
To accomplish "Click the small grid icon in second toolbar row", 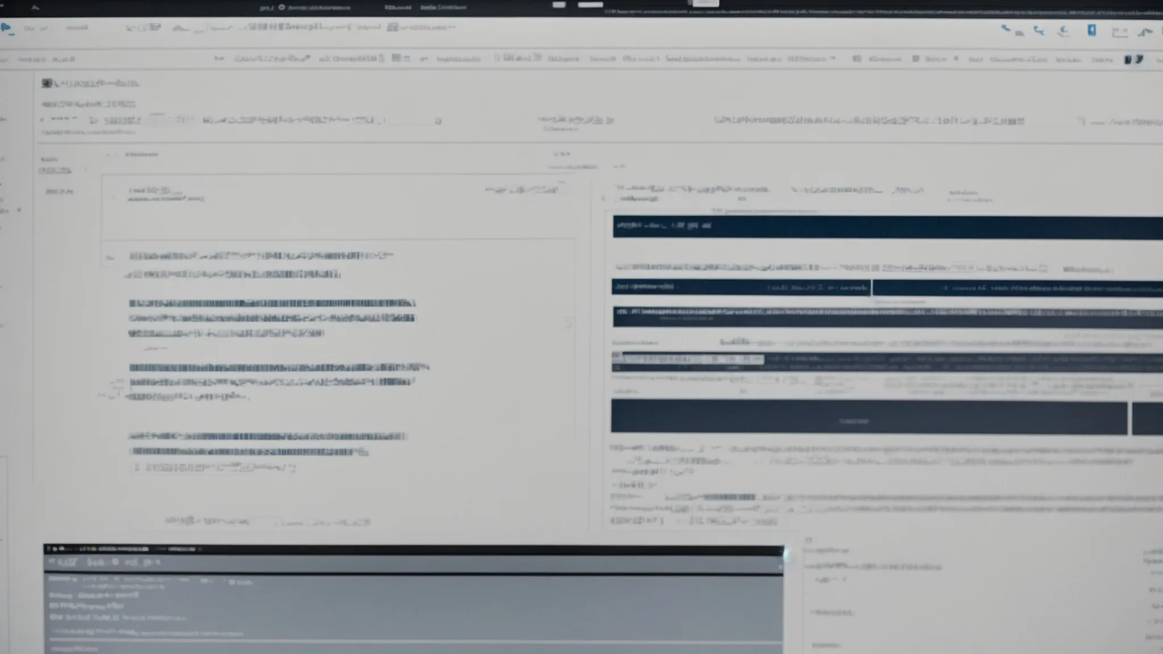I will point(396,58).
